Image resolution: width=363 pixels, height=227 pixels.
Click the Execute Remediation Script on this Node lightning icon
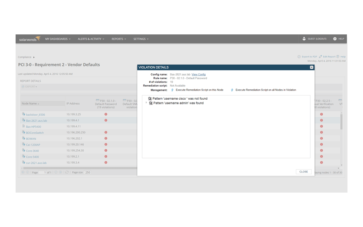(x=172, y=90)
